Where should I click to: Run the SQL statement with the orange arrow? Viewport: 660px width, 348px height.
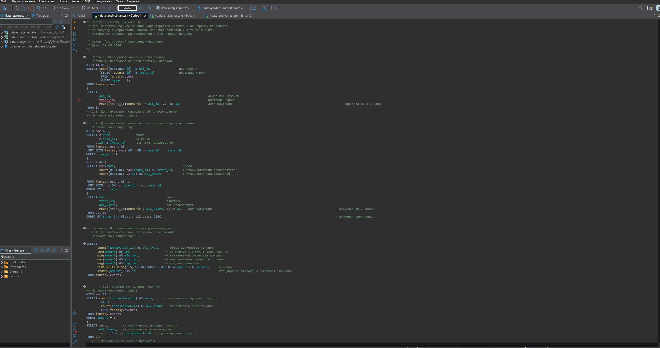75,22
